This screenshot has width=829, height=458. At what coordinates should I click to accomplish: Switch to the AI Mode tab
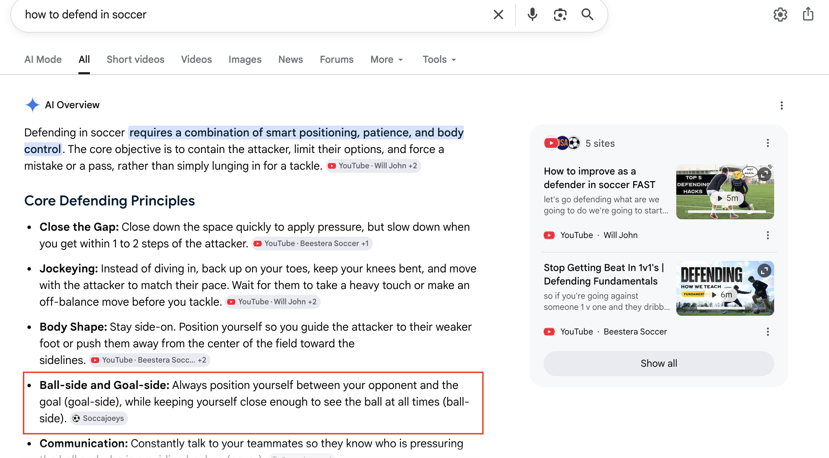point(43,60)
